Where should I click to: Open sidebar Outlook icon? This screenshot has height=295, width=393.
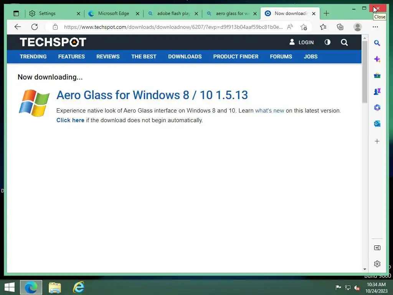tap(377, 124)
